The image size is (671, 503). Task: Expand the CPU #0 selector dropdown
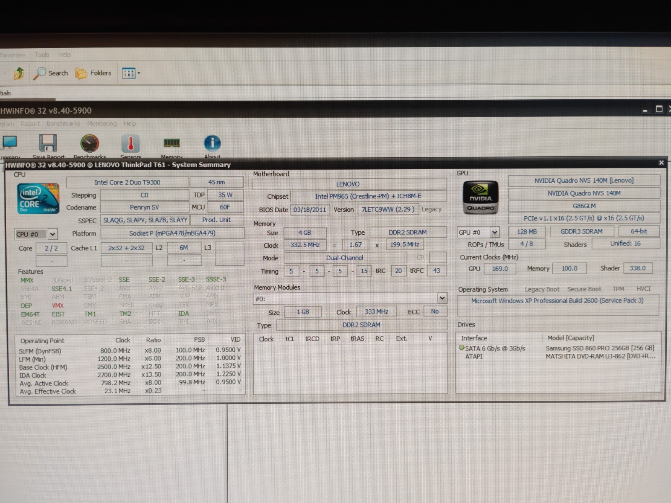52,234
